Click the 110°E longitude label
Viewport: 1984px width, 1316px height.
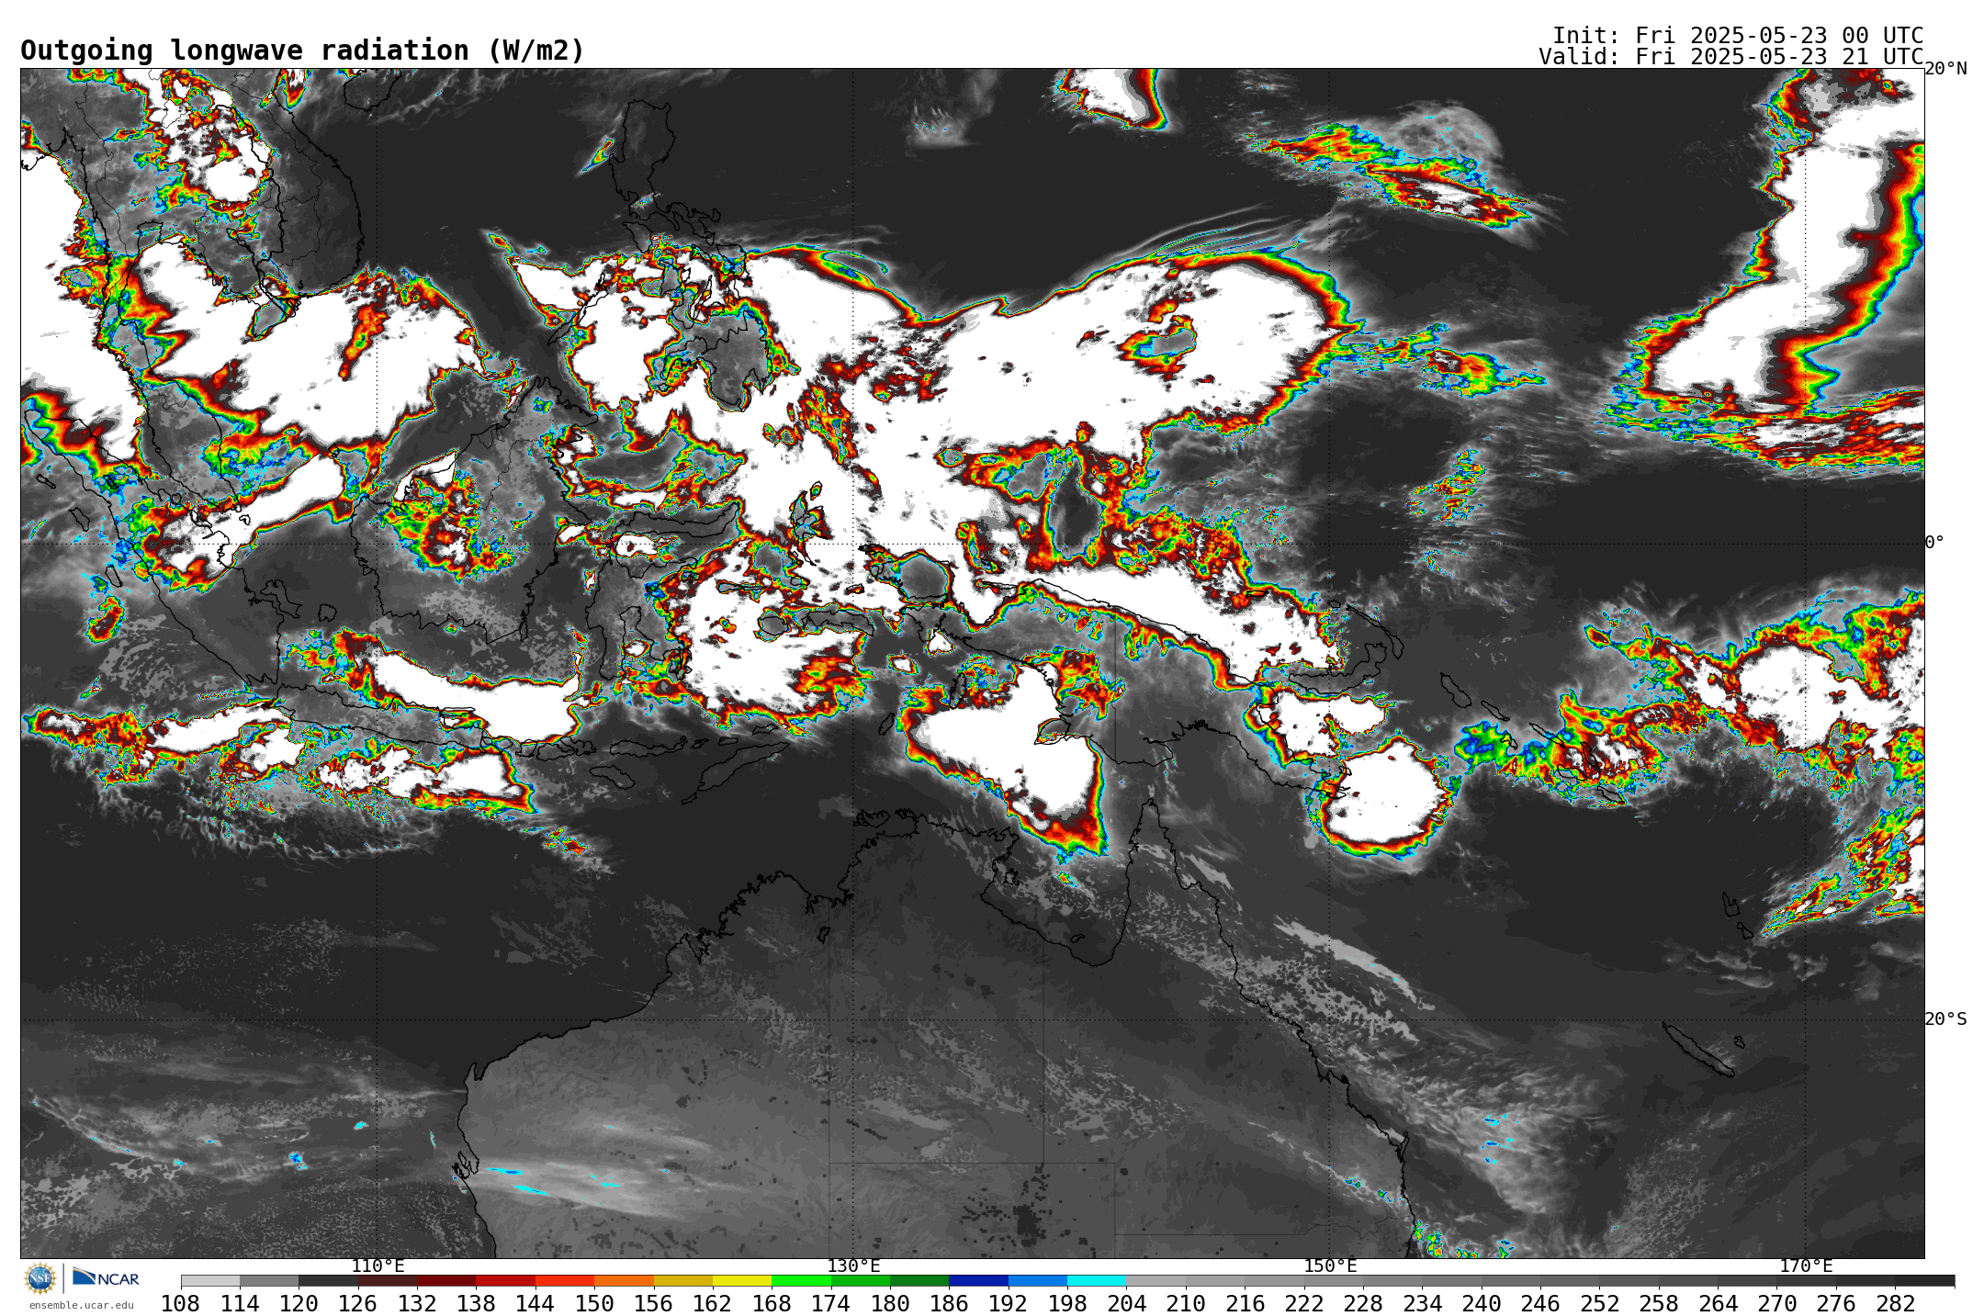click(x=378, y=1265)
